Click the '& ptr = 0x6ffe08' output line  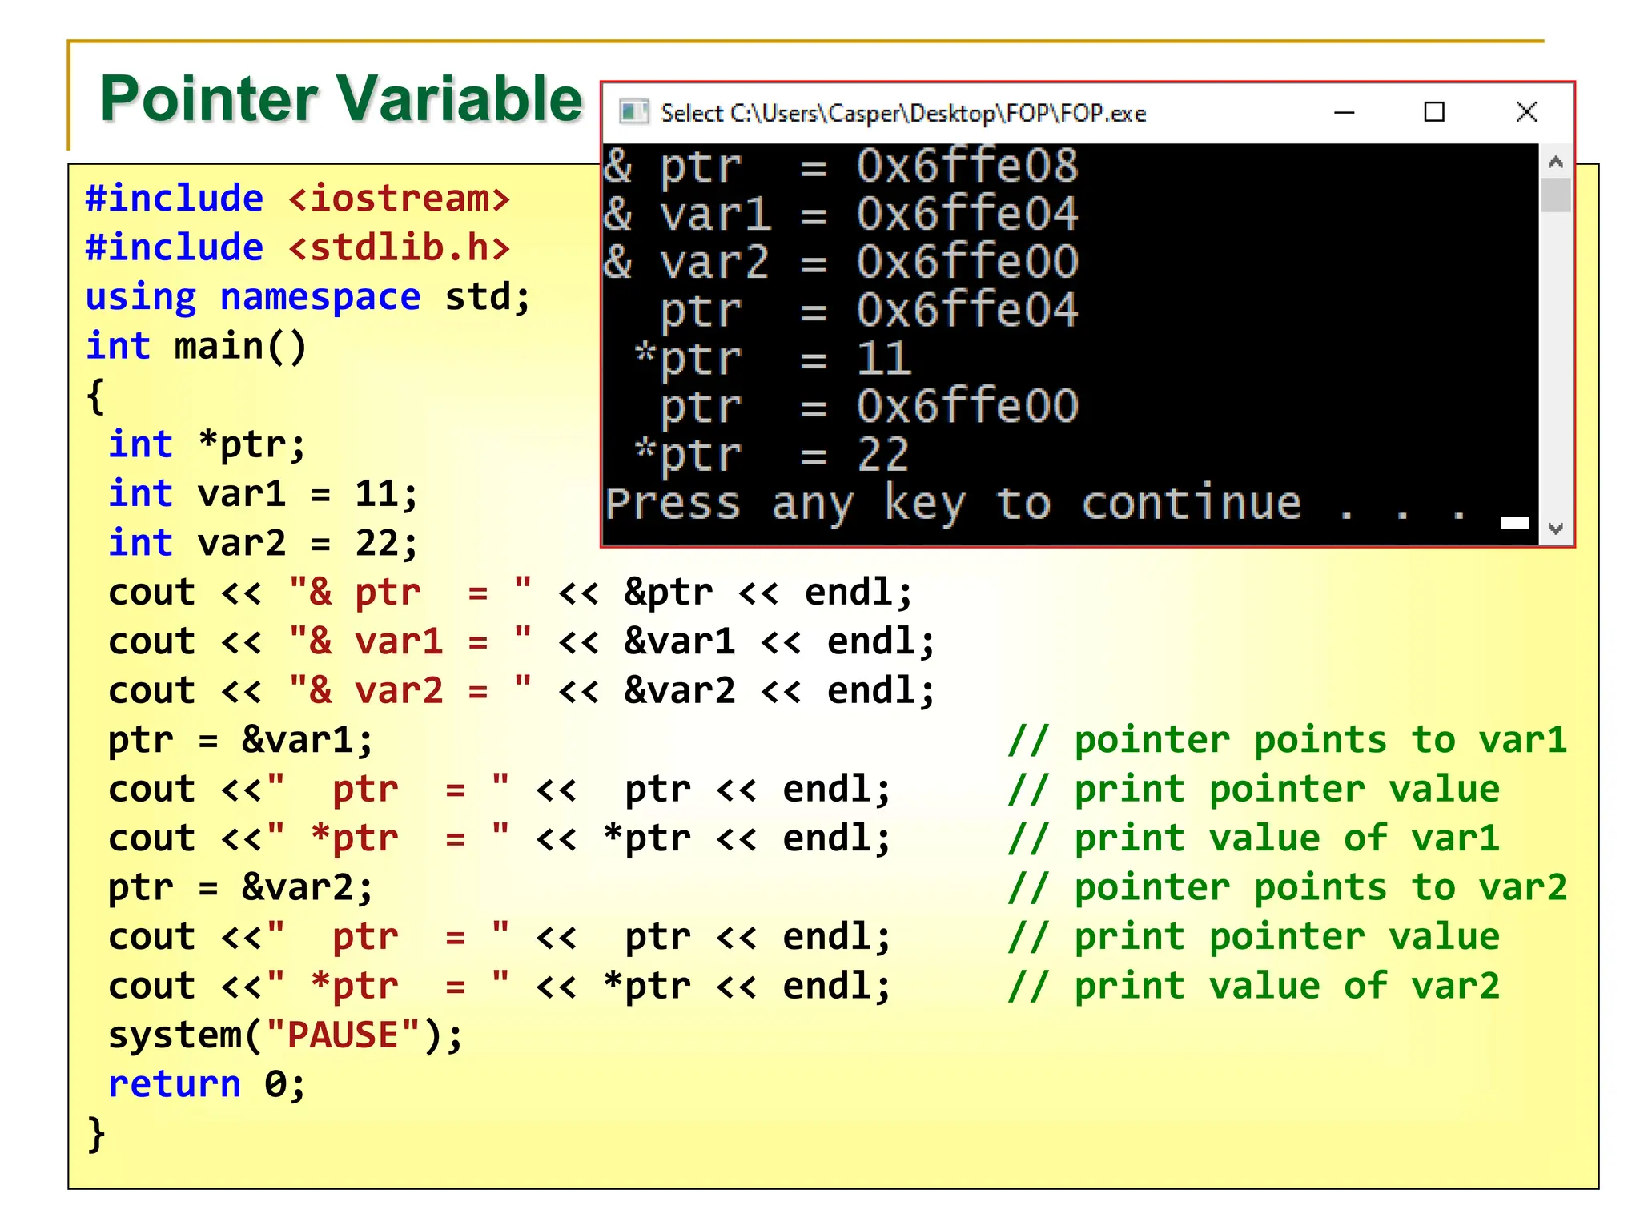(841, 167)
